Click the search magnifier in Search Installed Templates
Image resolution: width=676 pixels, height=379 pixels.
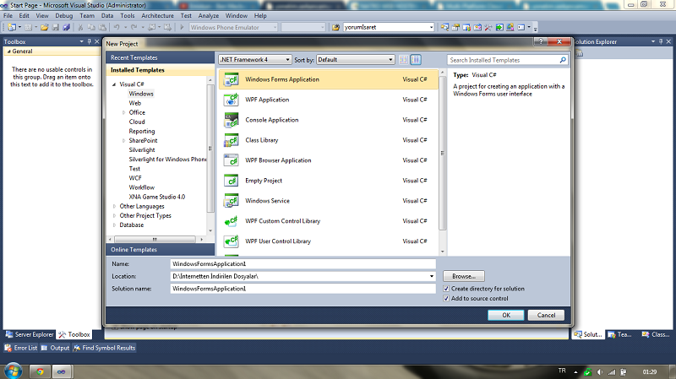pos(563,60)
